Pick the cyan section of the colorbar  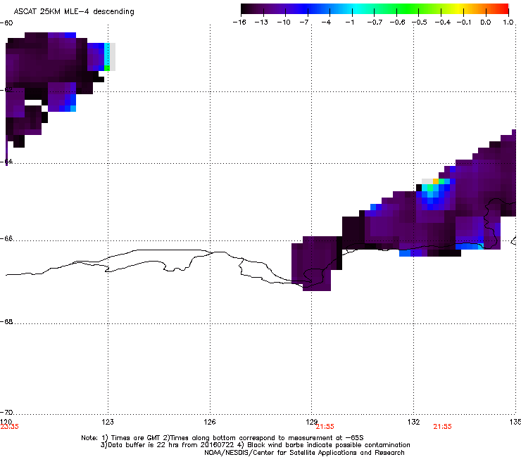coord(356,9)
